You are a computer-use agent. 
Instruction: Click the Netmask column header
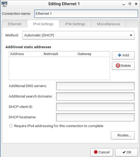point(59,54)
